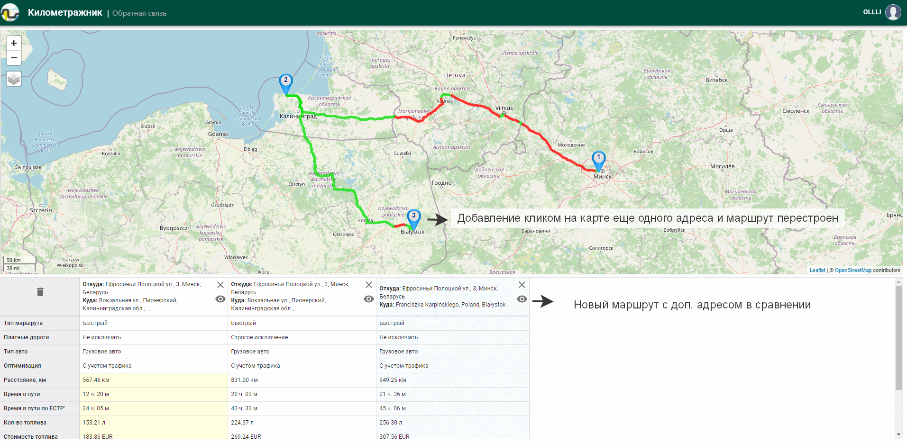Click the scrollbar up arrow
907x443 pixels.
pyautogui.click(x=898, y=282)
